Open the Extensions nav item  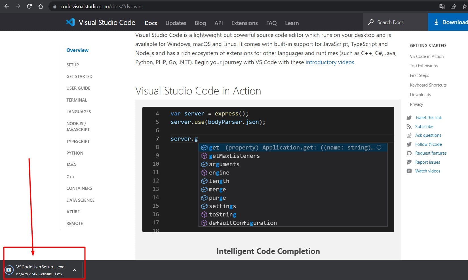click(x=244, y=23)
